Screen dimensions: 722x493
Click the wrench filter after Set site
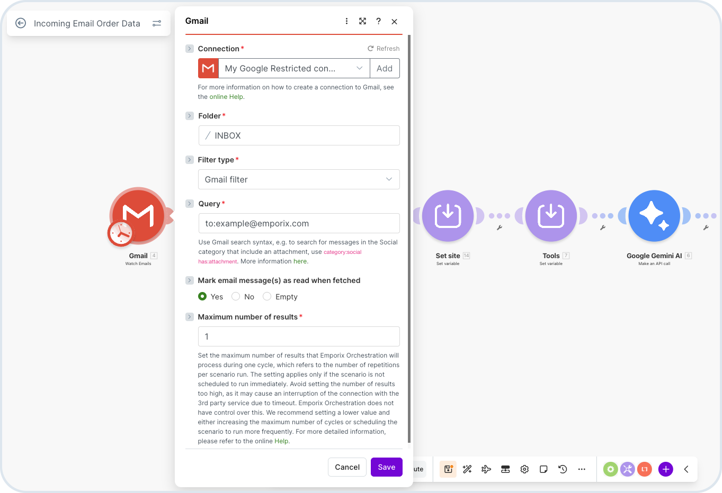click(500, 227)
